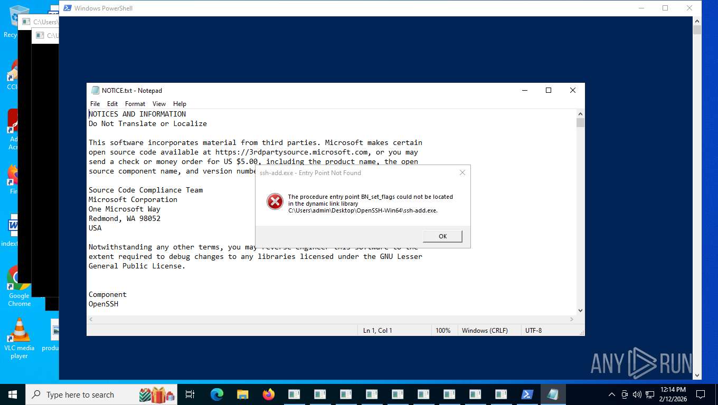
Task: Switch to Notepad via taskbar icon
Action: 553,394
